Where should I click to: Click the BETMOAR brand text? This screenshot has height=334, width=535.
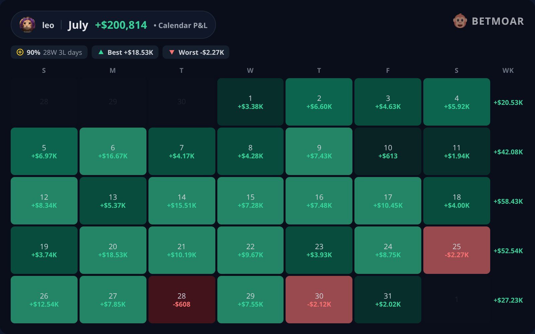(498, 21)
